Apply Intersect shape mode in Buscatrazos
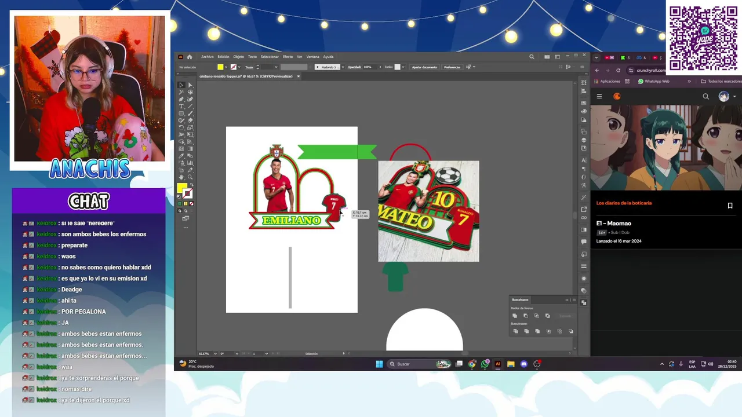This screenshot has height=417, width=742. [x=537, y=316]
